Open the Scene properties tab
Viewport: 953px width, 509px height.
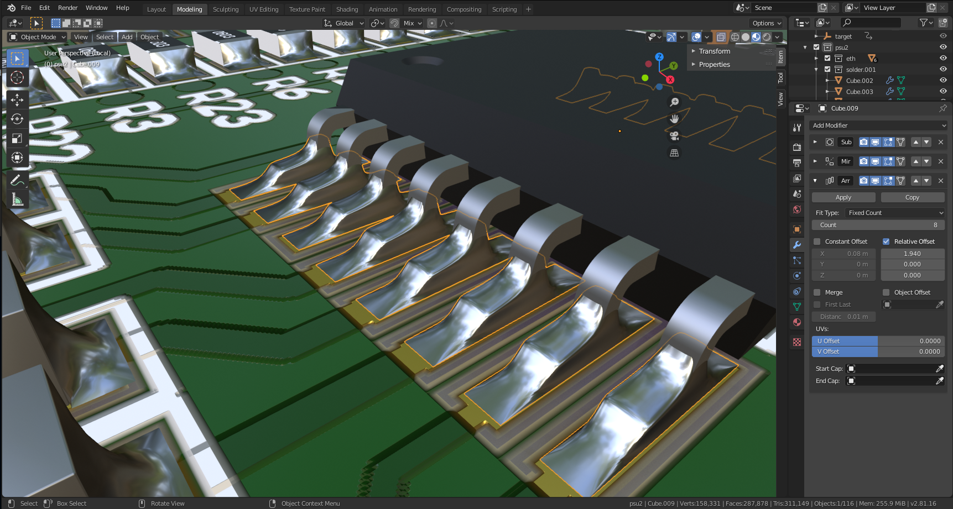point(797,194)
